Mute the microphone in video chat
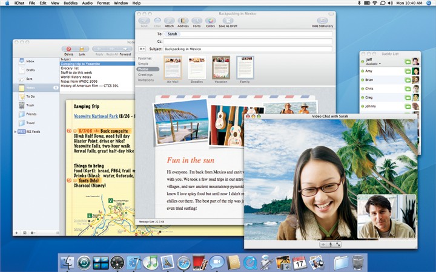436x272 pixels. pos(331,245)
